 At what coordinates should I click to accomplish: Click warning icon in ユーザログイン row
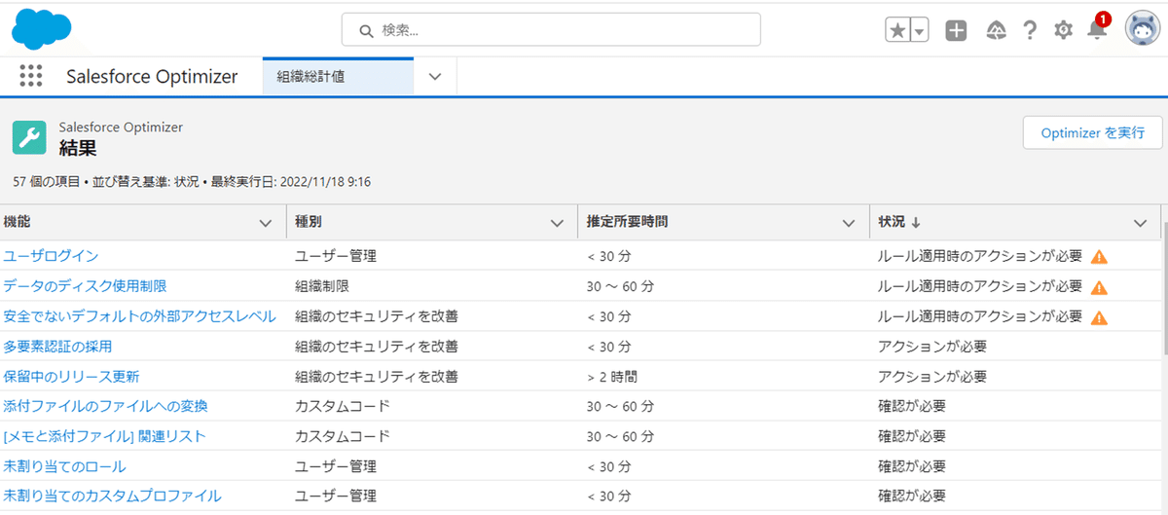point(1099,257)
